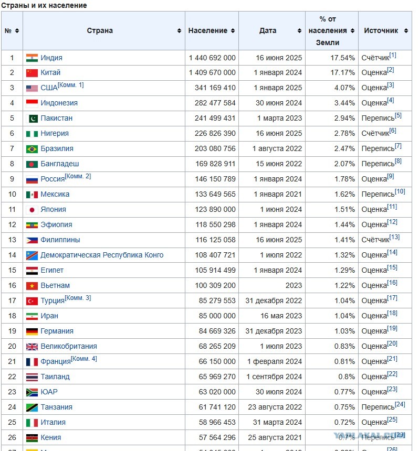Screen dimensions: 419x451
Task: Sort by Дата column arrows
Action: [x=299, y=31]
